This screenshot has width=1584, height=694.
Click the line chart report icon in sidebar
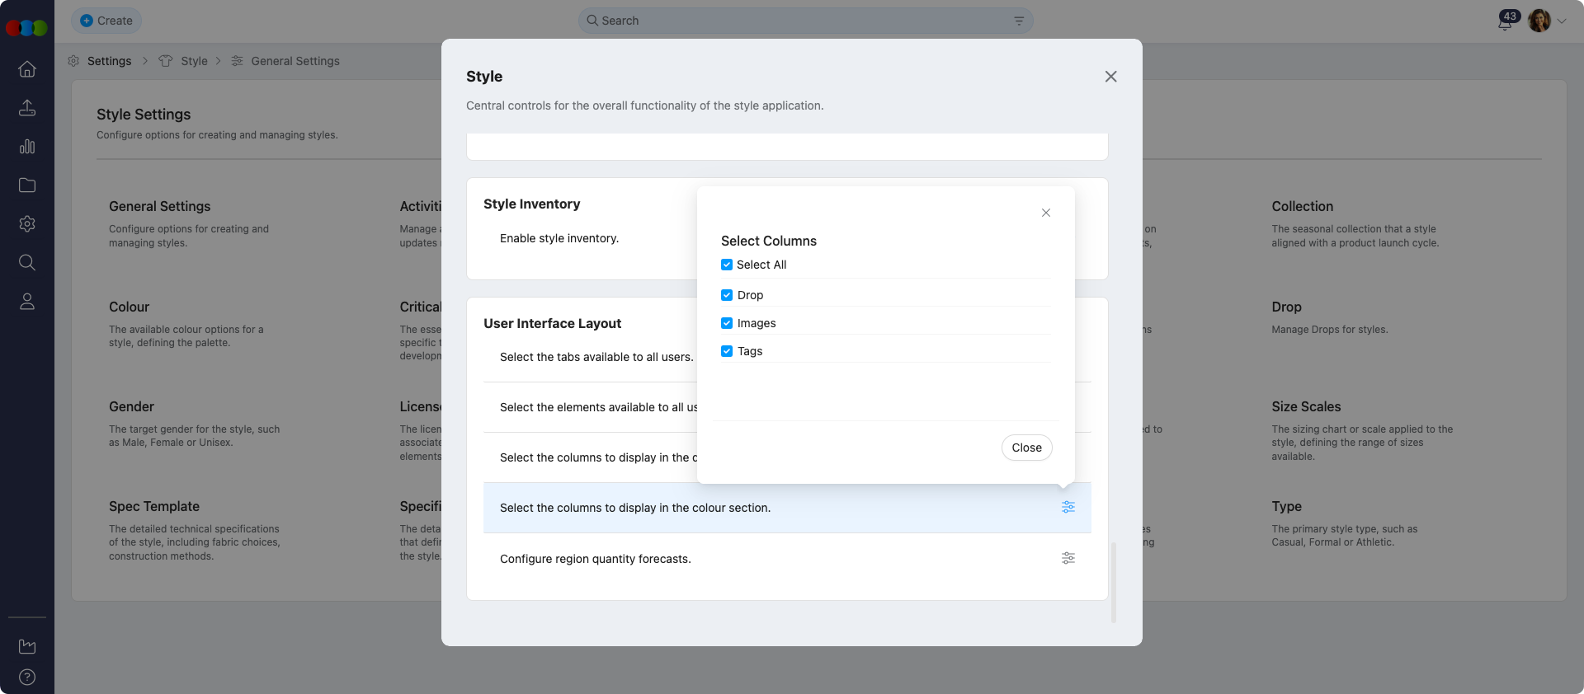pyautogui.click(x=27, y=647)
